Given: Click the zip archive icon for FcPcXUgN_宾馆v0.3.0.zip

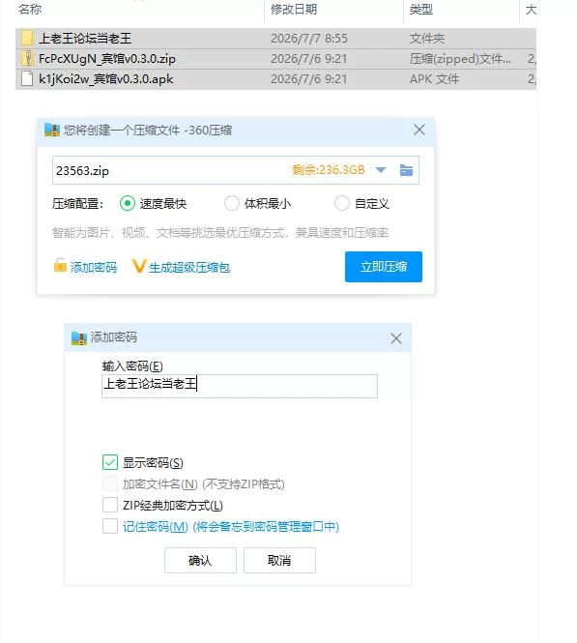Looking at the screenshot, I should (27, 59).
